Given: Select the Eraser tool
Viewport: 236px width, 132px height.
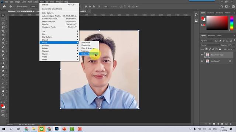Looking at the screenshot, I should pyautogui.click(x=3, y=59).
